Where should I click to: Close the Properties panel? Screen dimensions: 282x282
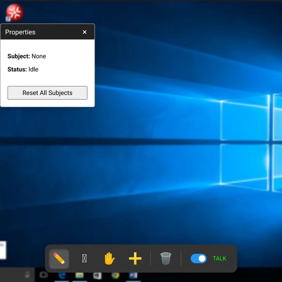pos(85,32)
